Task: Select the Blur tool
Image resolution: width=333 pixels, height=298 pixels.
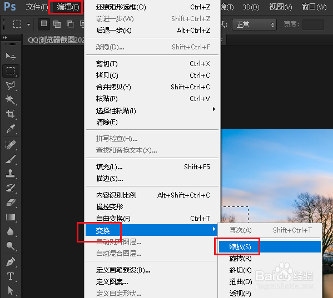Action: [11, 231]
